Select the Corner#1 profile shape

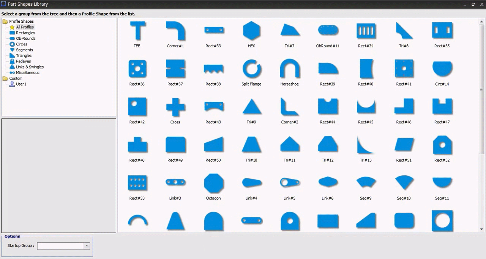pyautogui.click(x=175, y=31)
